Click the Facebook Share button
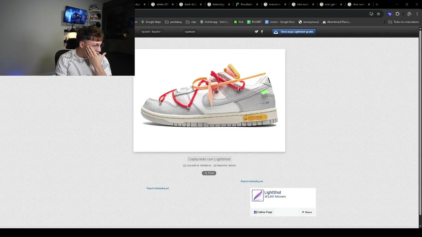The width and height of the screenshot is (422, 237). pos(307,212)
